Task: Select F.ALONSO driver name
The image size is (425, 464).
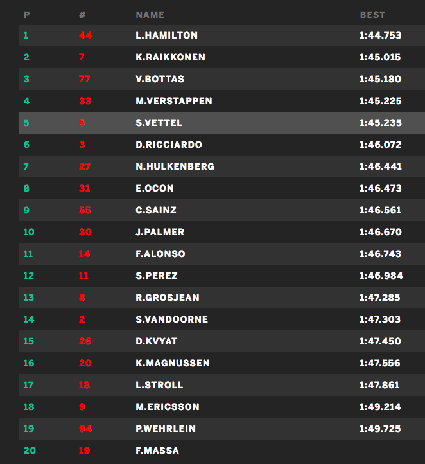Action: [160, 254]
